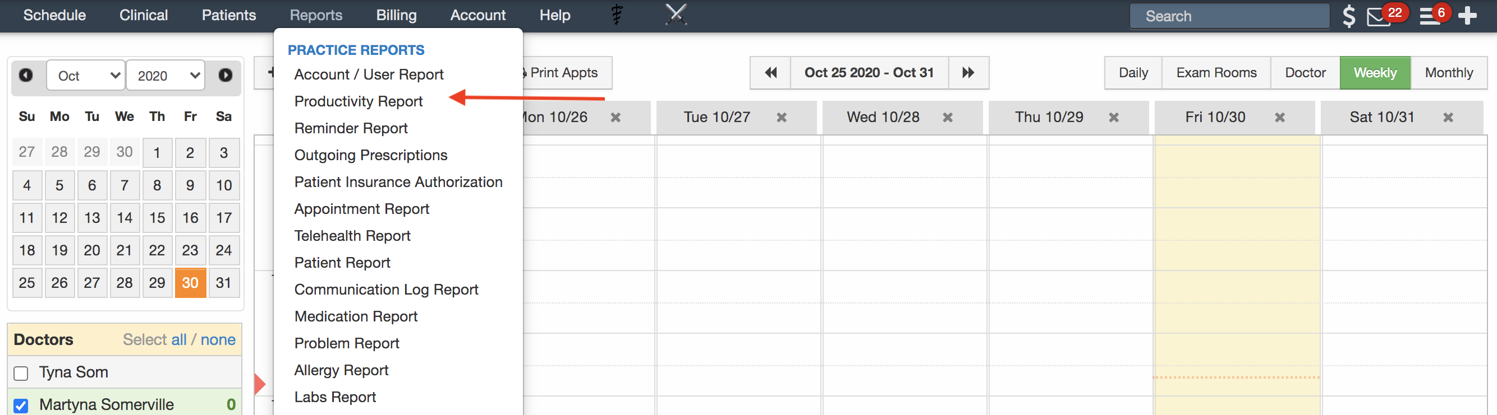Close the Fri 10/30 column
Screen dimensions: 1497x415
pos(1280,117)
